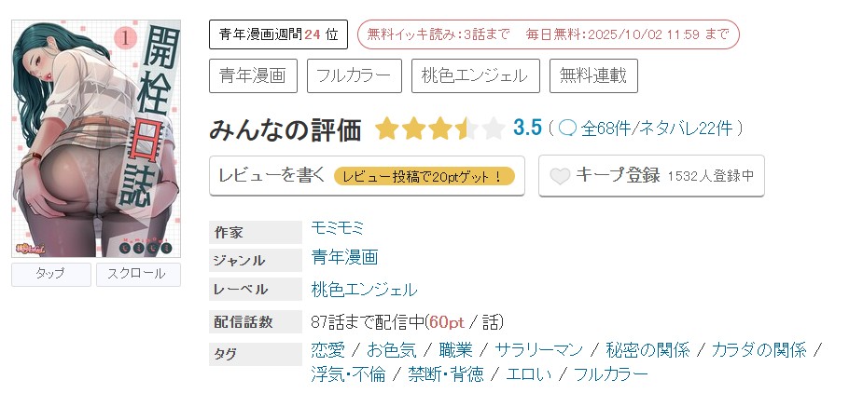The height and width of the screenshot is (407, 863).
Task: Open the 桃色エンジェル label link
Action: [x=365, y=290]
